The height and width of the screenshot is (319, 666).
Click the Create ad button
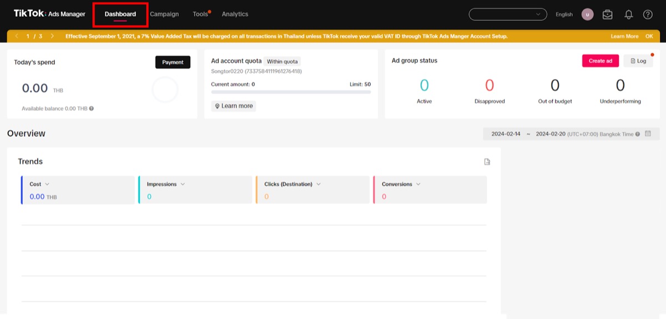pyautogui.click(x=601, y=61)
